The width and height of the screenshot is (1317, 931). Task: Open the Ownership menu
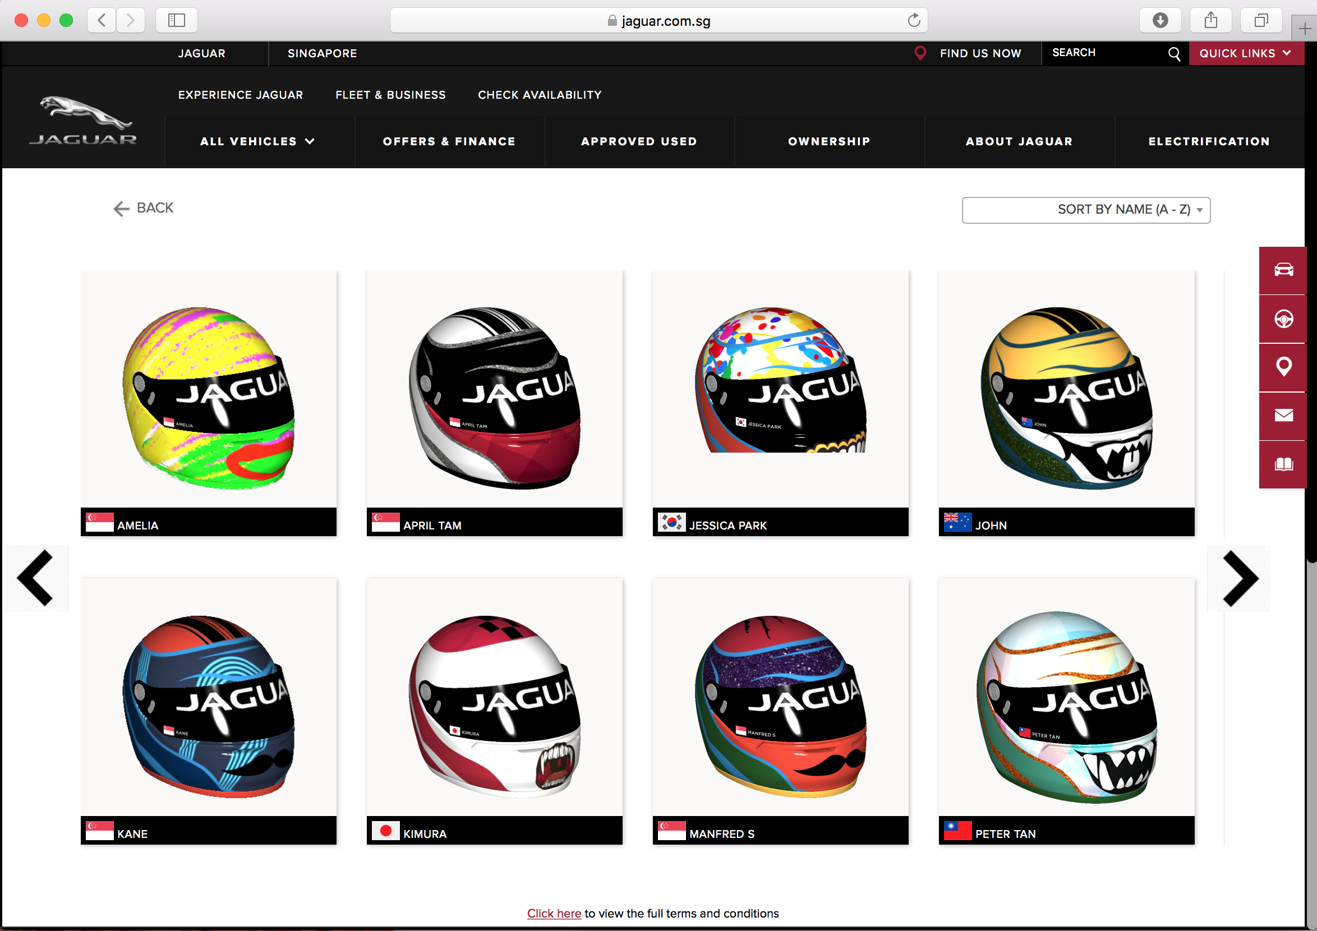tap(830, 141)
